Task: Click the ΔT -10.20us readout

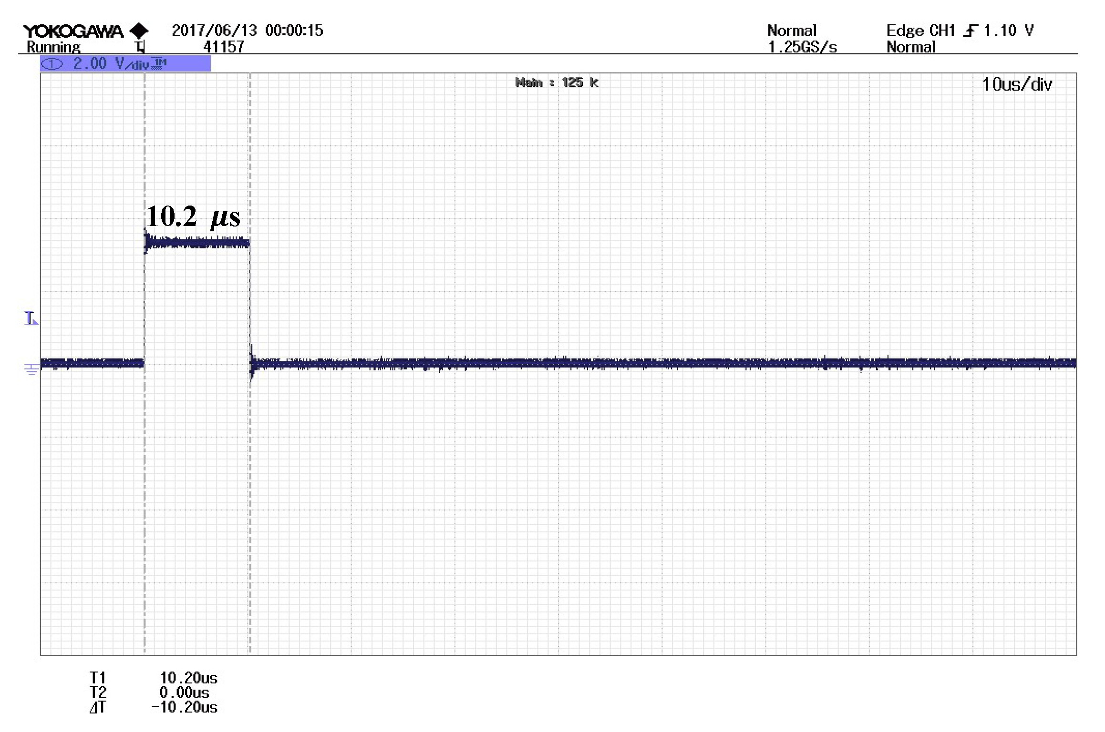Action: (184, 707)
